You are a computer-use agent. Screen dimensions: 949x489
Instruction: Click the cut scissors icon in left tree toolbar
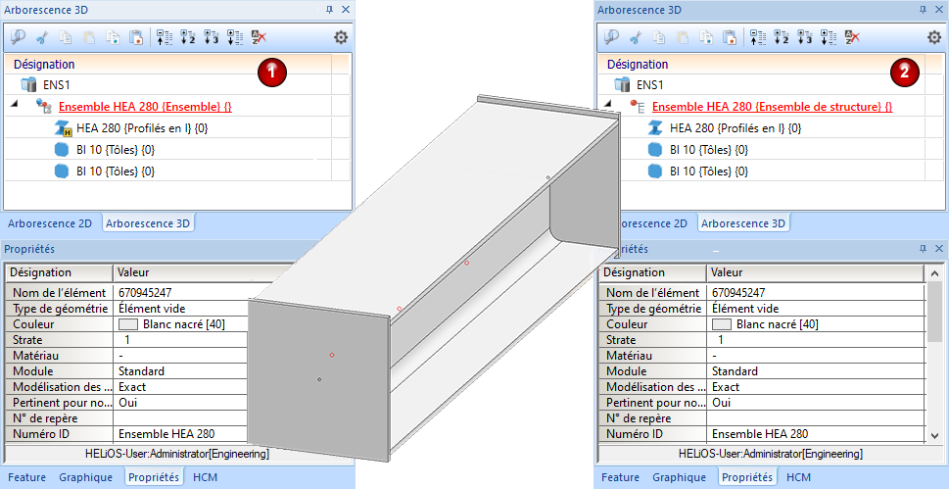coord(42,37)
